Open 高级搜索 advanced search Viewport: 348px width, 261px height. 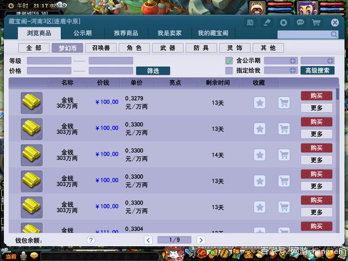318,71
